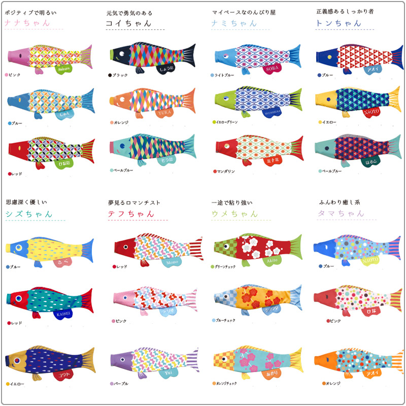Open the ナナちゃん pink heading

point(27,23)
